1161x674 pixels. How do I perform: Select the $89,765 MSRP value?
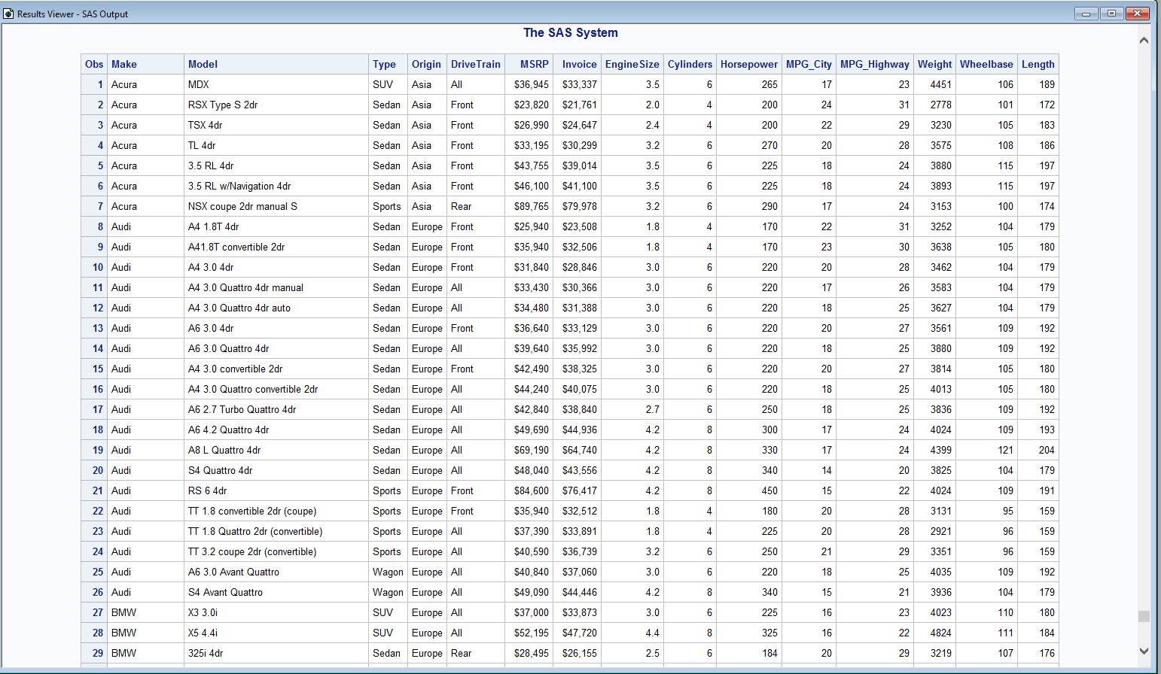pos(531,206)
